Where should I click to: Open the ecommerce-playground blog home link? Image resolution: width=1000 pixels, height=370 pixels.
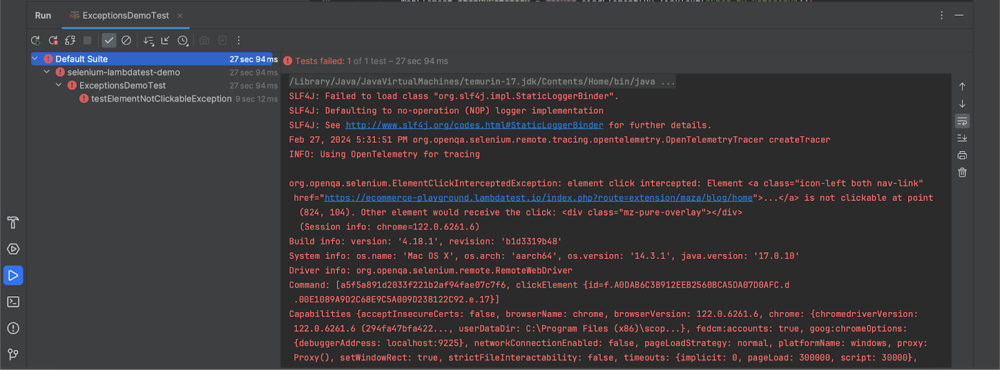[x=538, y=198]
